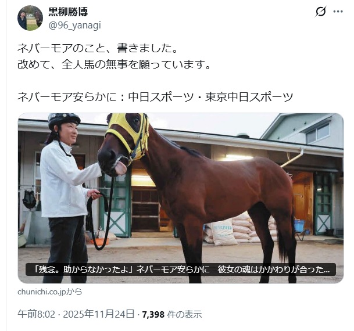The height and width of the screenshot is (331, 354).
Task: Open the horse photo link card
Action: [x=181, y=198]
